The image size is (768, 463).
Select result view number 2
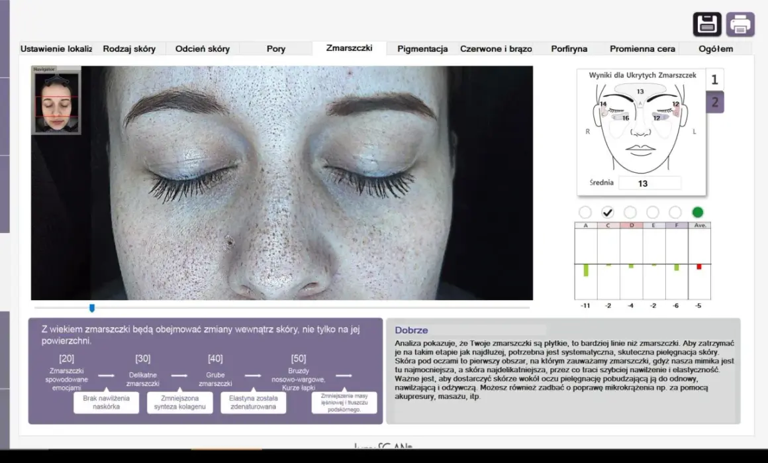click(714, 102)
